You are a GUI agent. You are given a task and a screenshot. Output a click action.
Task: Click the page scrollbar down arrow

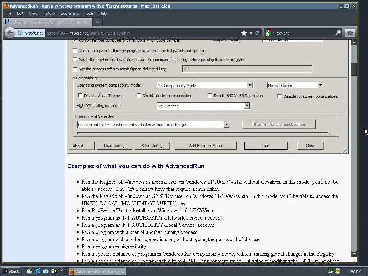pos(354,254)
